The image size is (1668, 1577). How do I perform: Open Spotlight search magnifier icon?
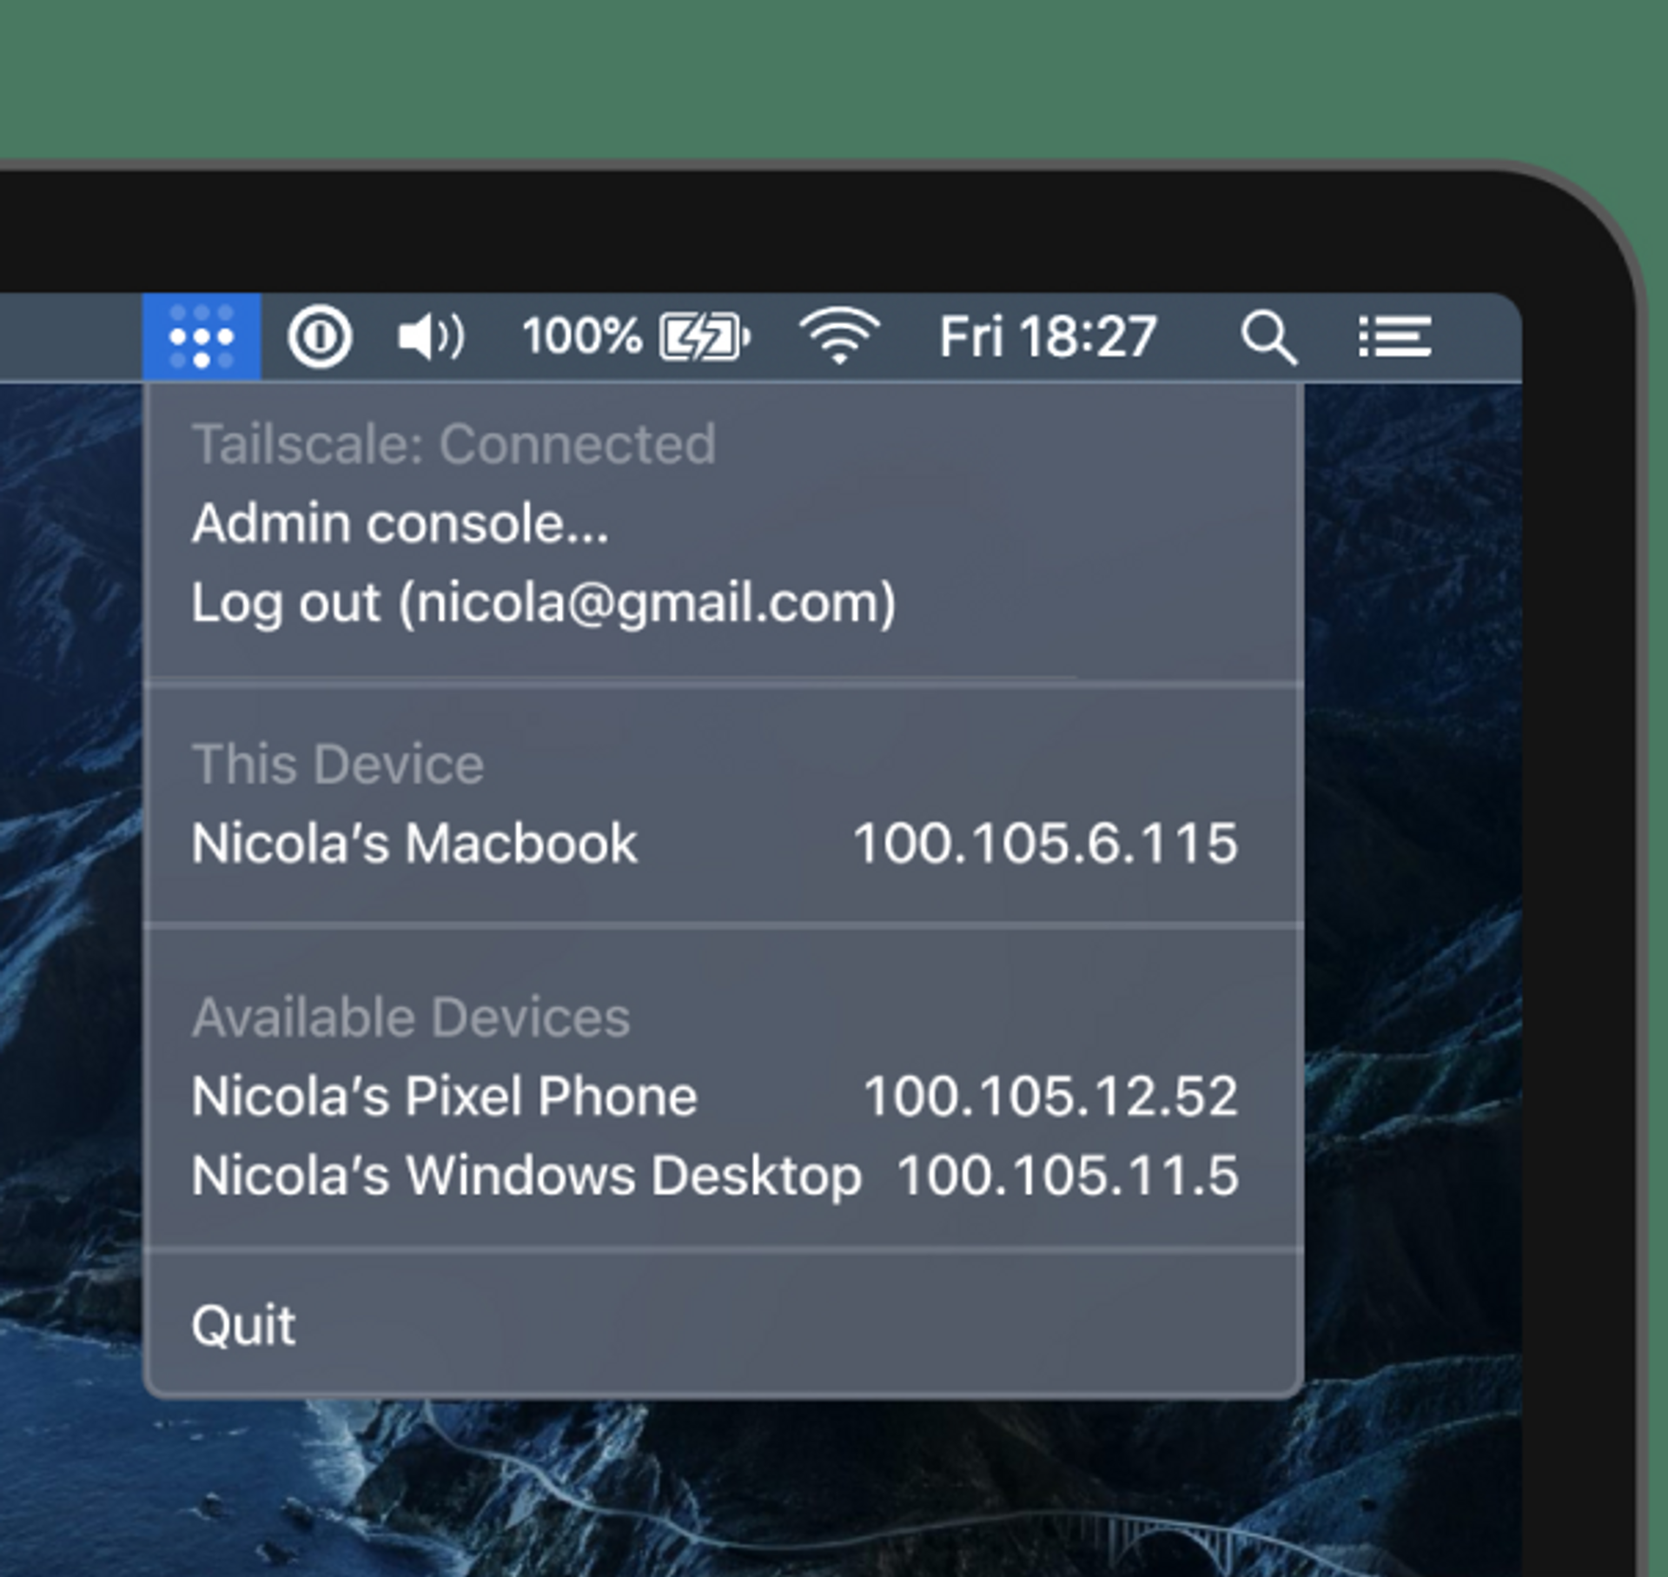coord(1268,336)
